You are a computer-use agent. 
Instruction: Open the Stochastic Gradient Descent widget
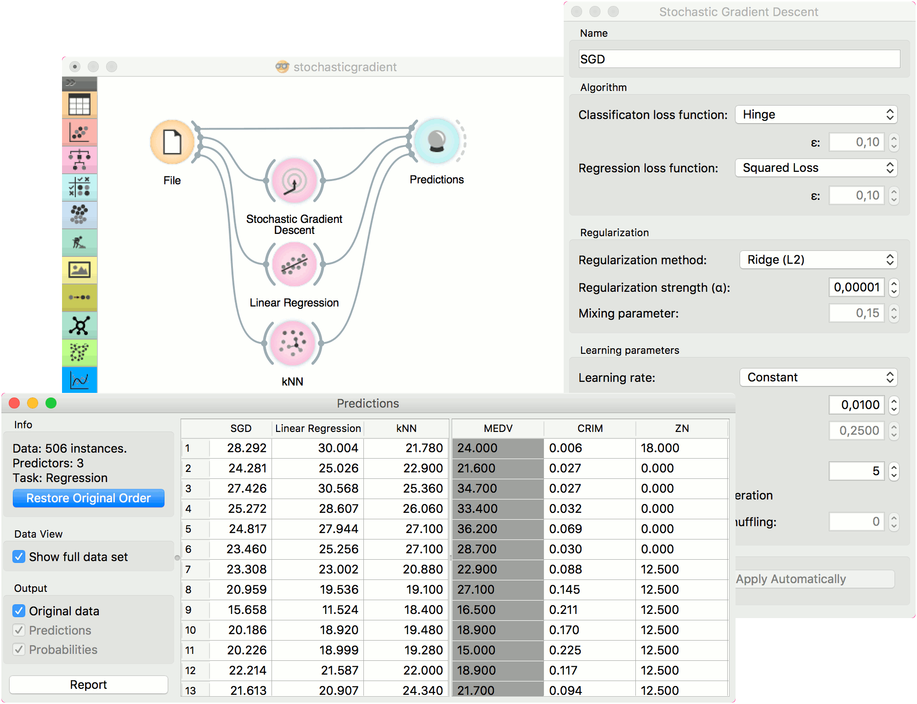point(294,181)
